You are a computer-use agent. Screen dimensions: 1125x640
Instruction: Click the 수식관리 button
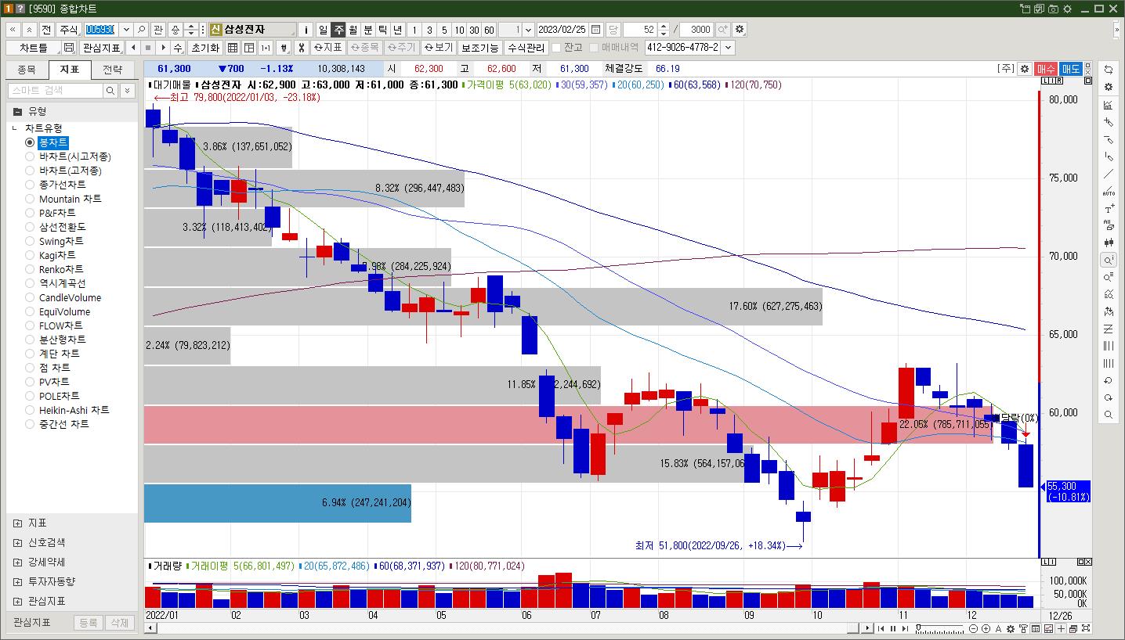(x=526, y=48)
